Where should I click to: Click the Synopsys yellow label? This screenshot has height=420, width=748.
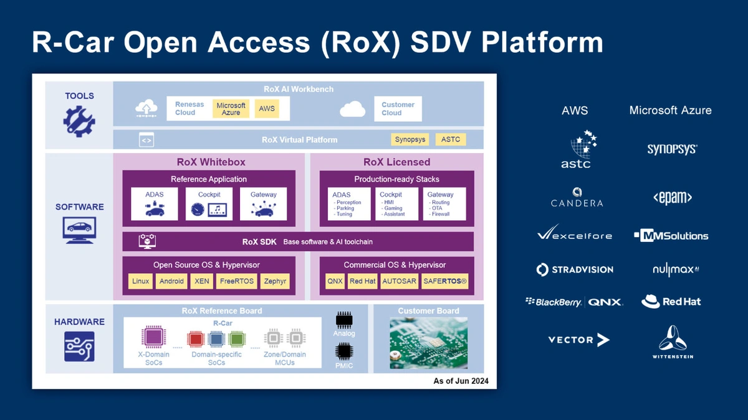[410, 139]
